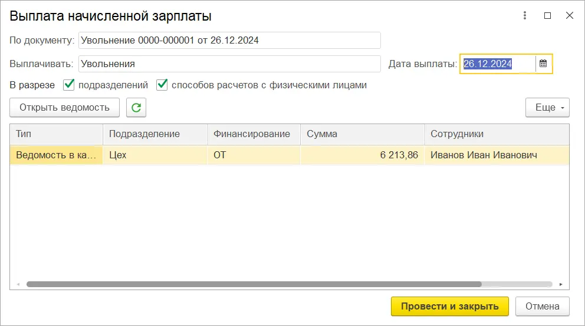Click the 'Подразделение' column header
585x326 pixels.
pyautogui.click(x=155, y=134)
